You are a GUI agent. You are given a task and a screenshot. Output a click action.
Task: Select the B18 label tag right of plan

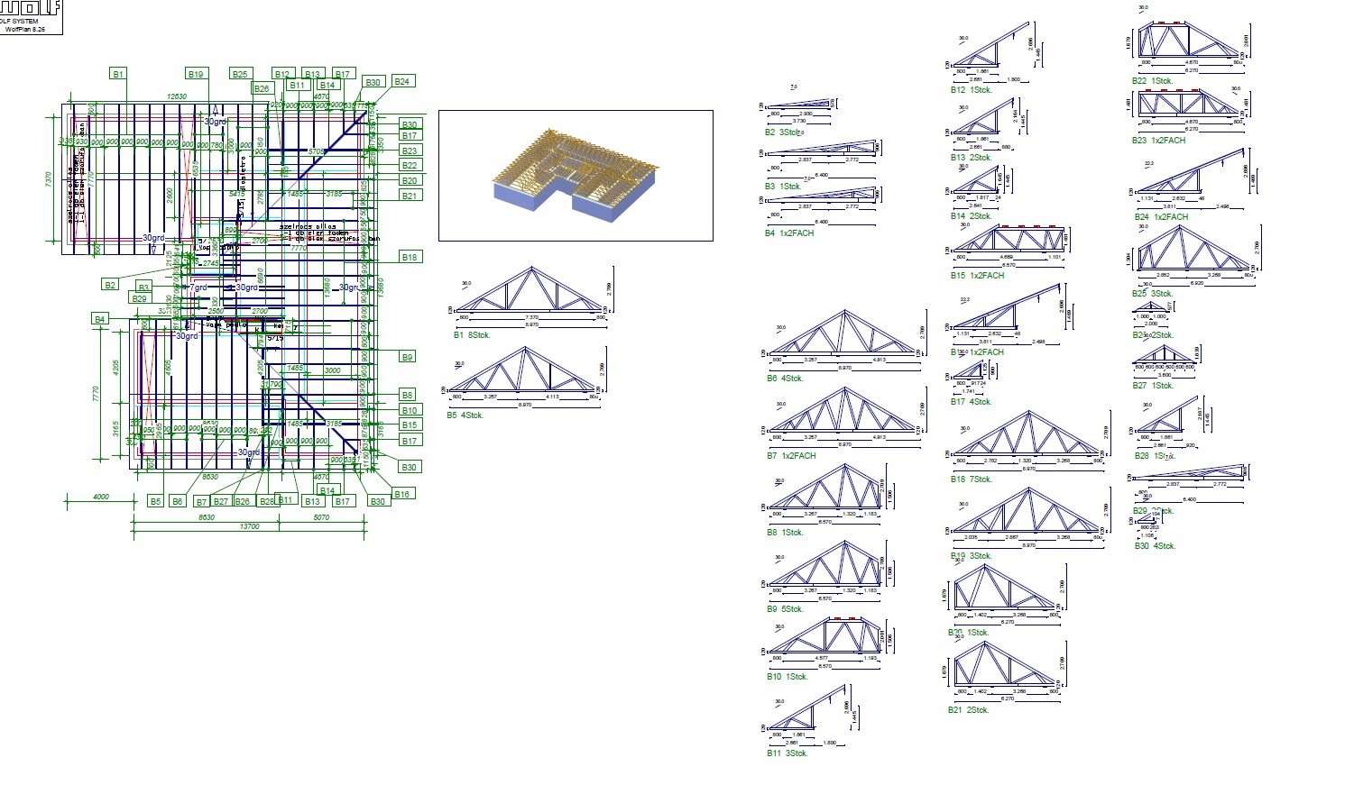[410, 257]
